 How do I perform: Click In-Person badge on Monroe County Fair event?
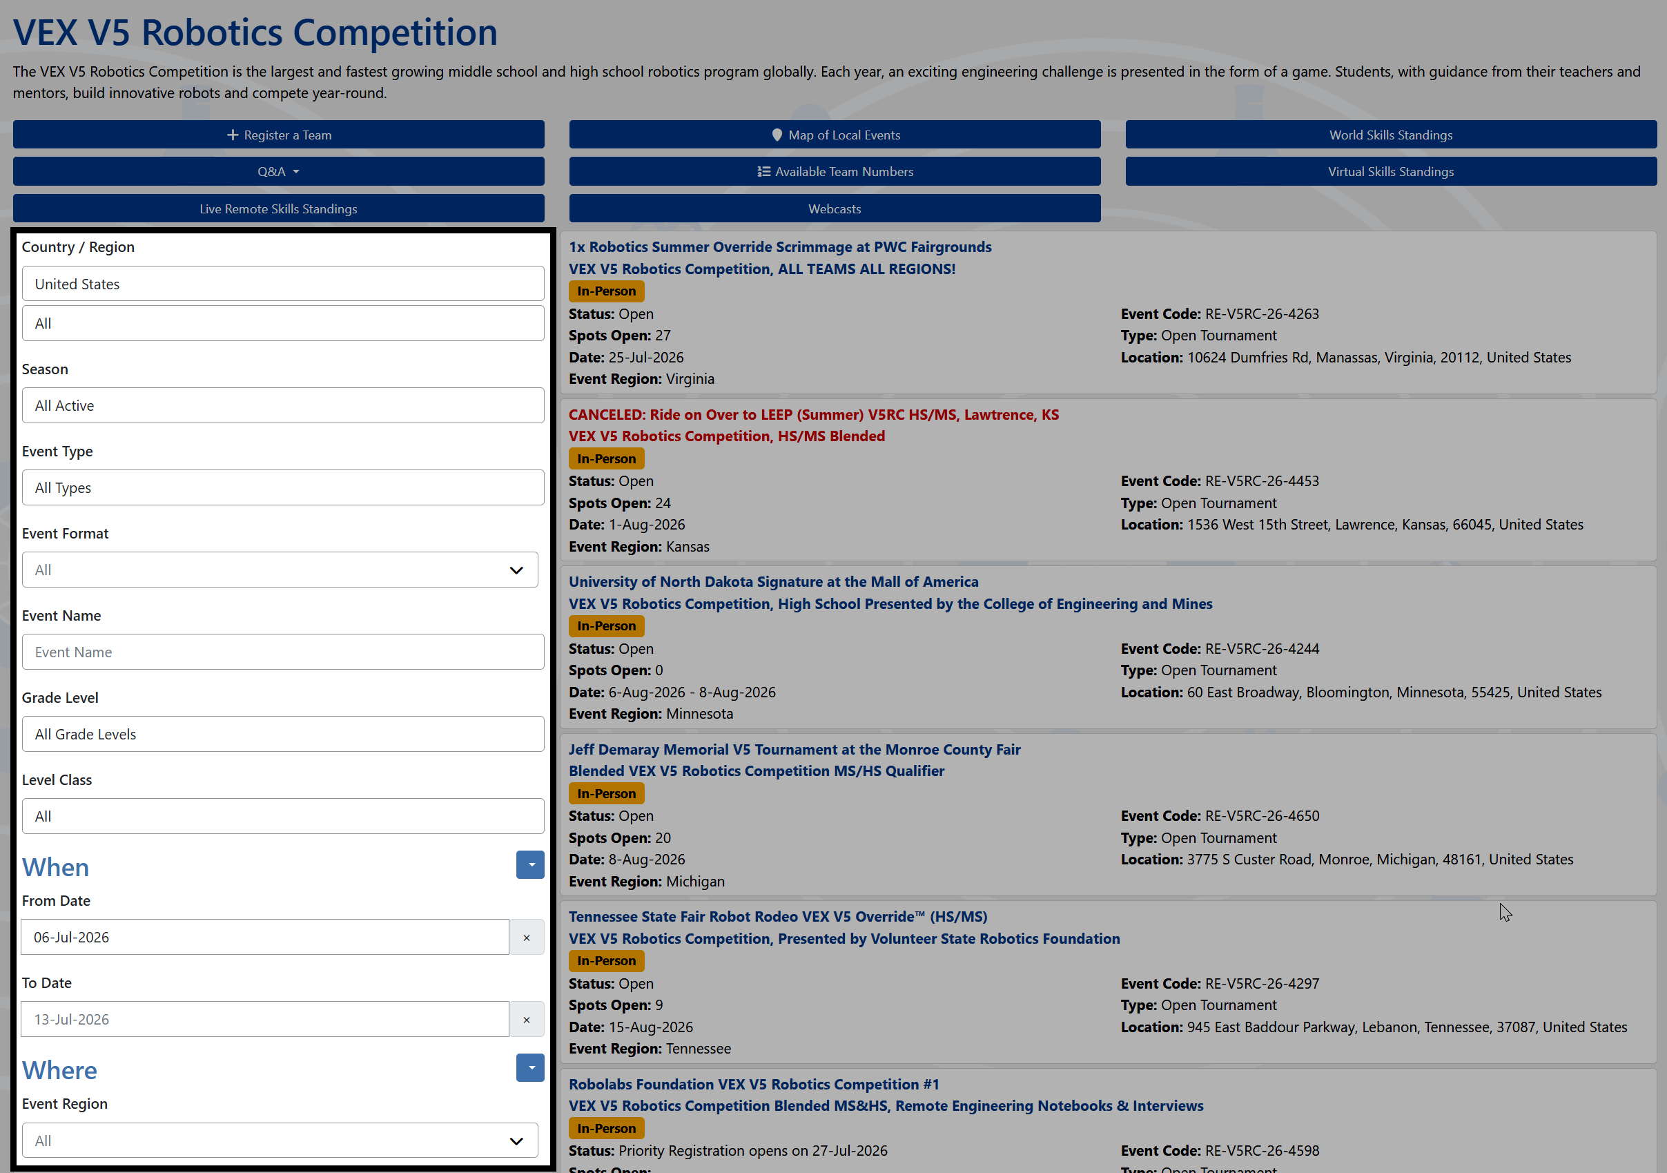606,793
